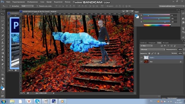Open document status bar arrow menu
The height and width of the screenshot is (104, 185).
click(53, 93)
